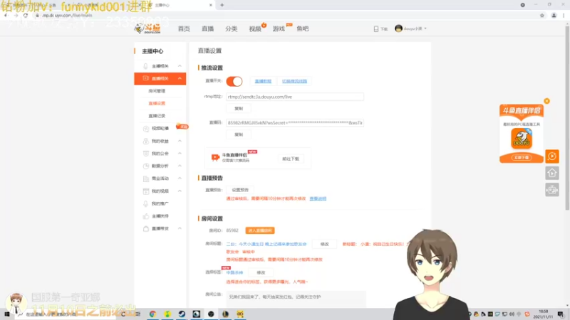Click the 我的收益 icon in sidebar

(146, 141)
